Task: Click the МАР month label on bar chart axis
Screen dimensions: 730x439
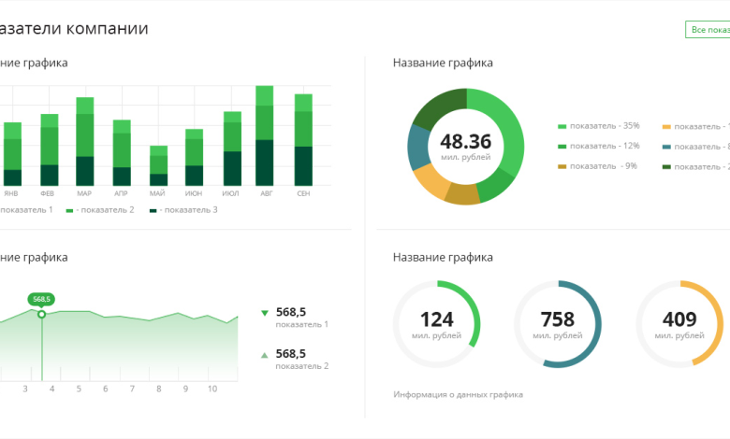Action: tap(84, 193)
